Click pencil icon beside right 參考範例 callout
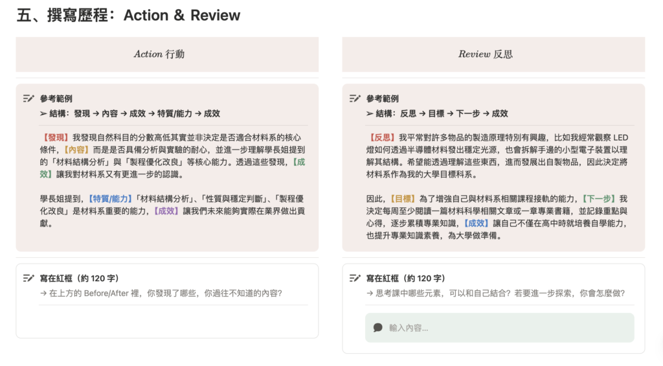 click(354, 98)
